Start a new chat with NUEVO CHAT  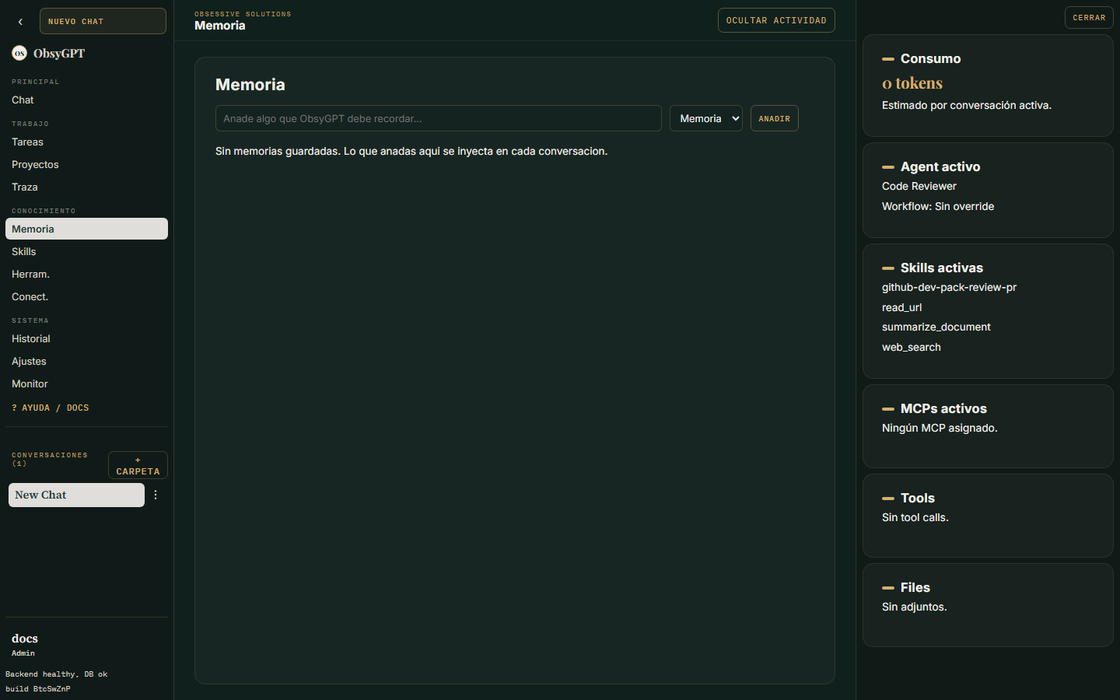103,21
